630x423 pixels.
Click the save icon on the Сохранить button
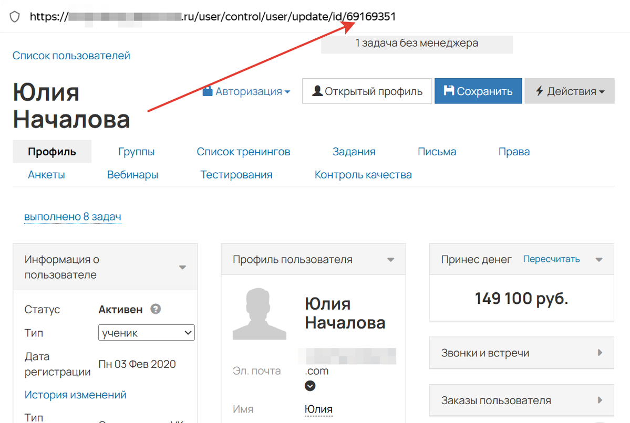[450, 90]
